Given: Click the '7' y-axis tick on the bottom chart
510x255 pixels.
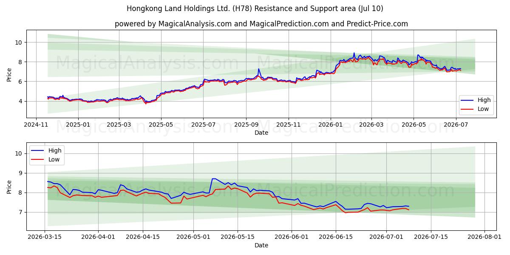Looking at the screenshot, I should pos(20,212).
